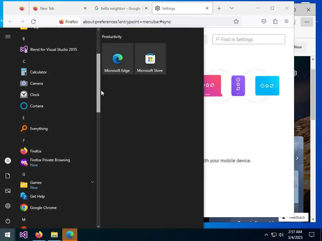Switch to Edge on taskbar

tap(70, 235)
